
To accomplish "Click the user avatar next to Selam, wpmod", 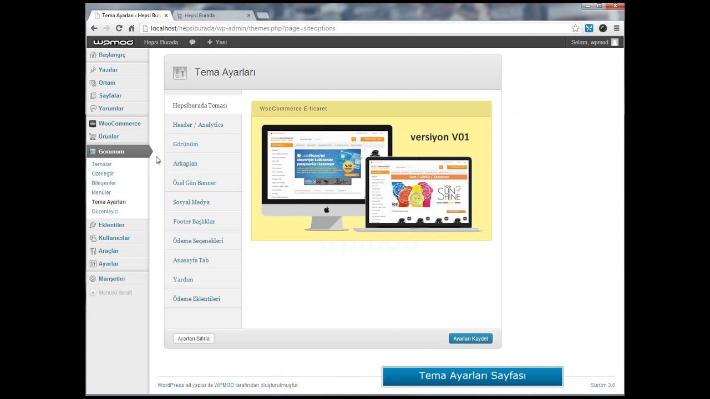I will pos(615,42).
